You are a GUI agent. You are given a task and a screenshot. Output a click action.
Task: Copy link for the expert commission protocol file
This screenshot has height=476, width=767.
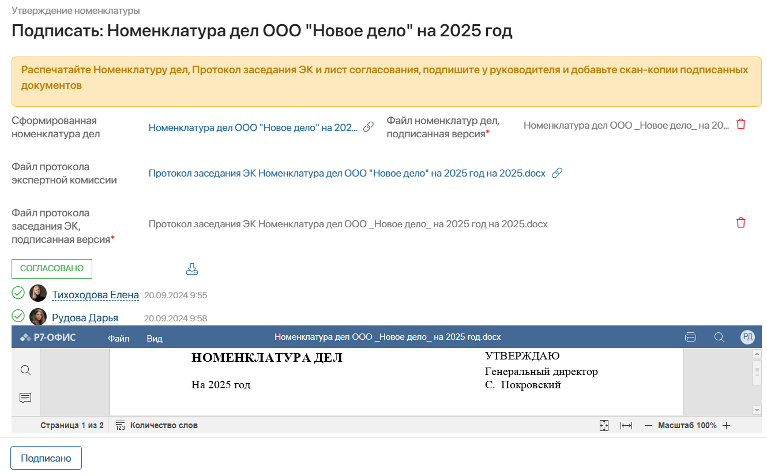(x=557, y=173)
